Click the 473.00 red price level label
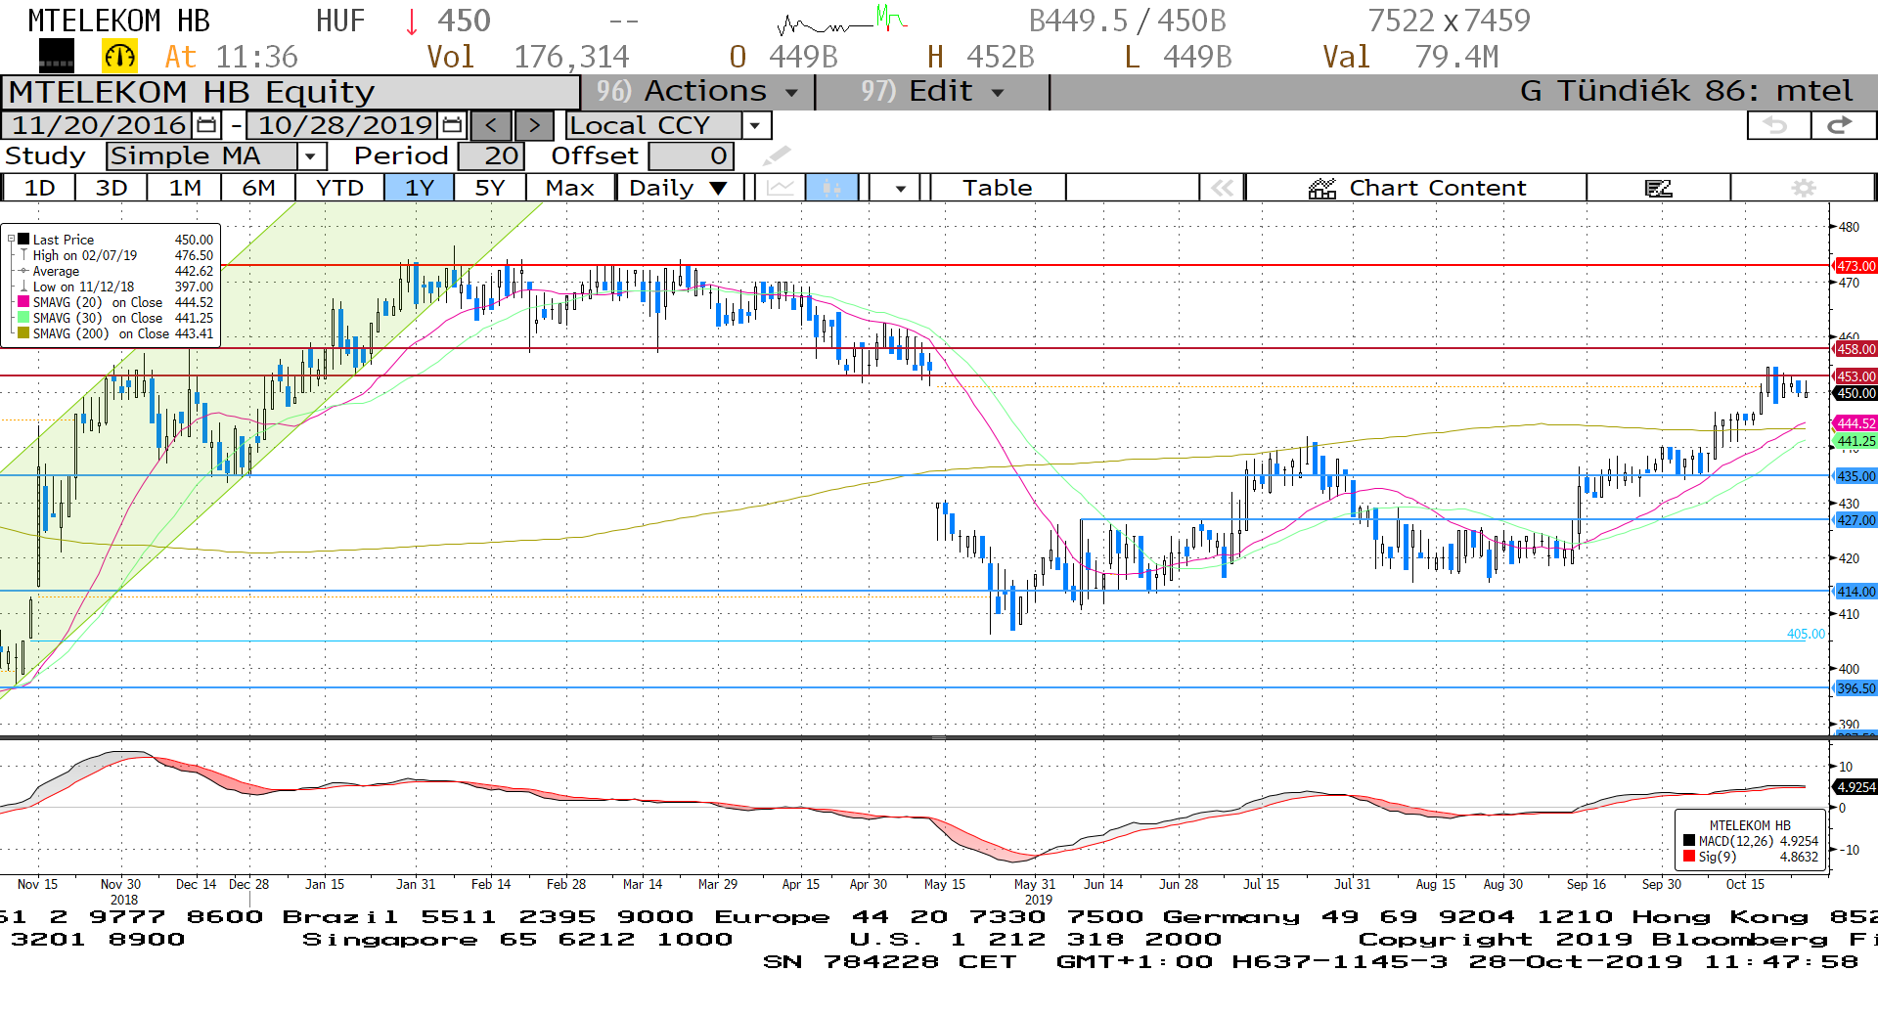 click(x=1856, y=266)
